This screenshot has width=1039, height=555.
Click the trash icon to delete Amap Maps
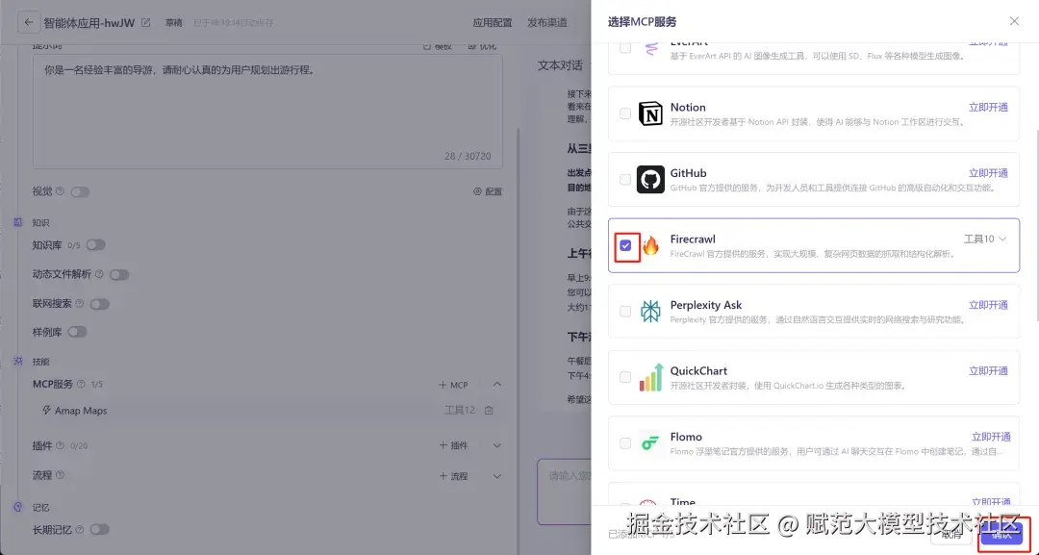[x=488, y=409]
